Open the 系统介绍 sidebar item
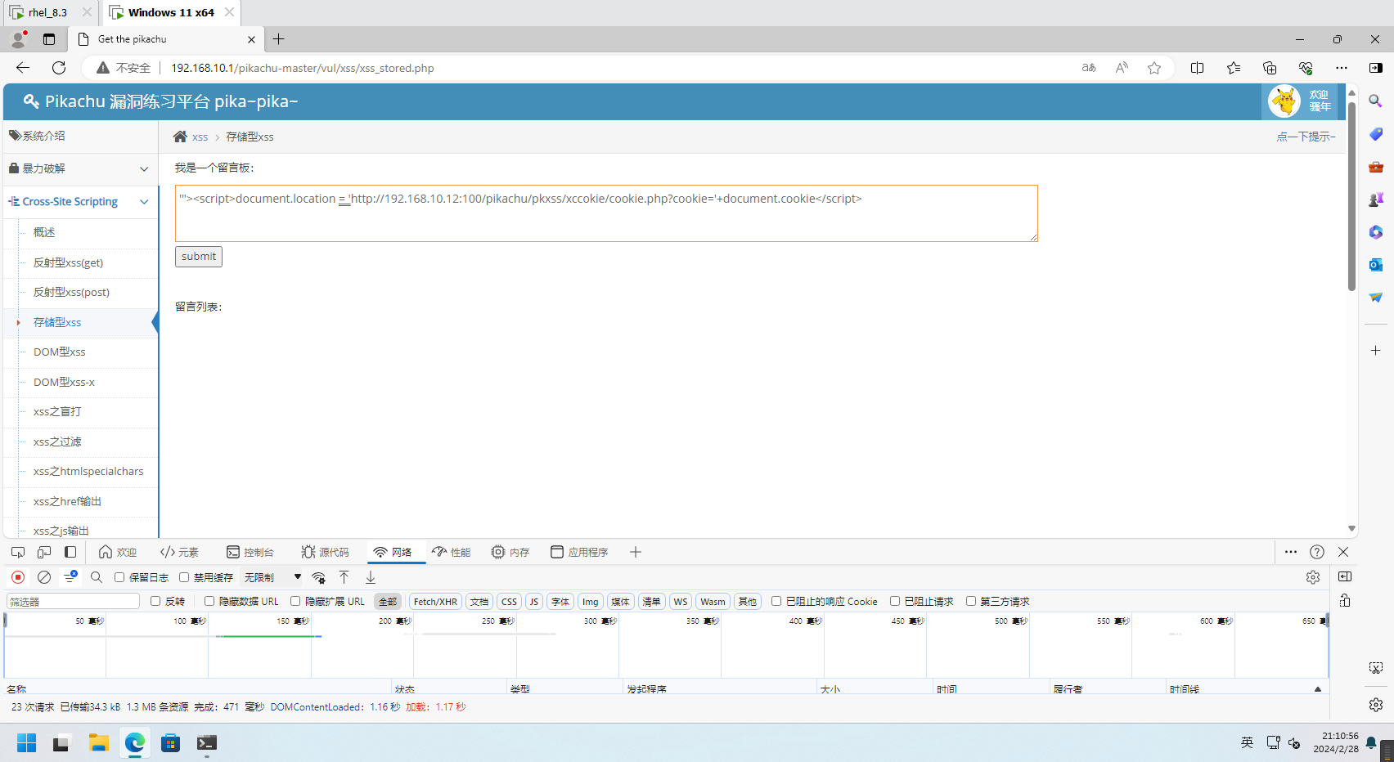This screenshot has width=1394, height=762. pyautogui.click(x=80, y=136)
